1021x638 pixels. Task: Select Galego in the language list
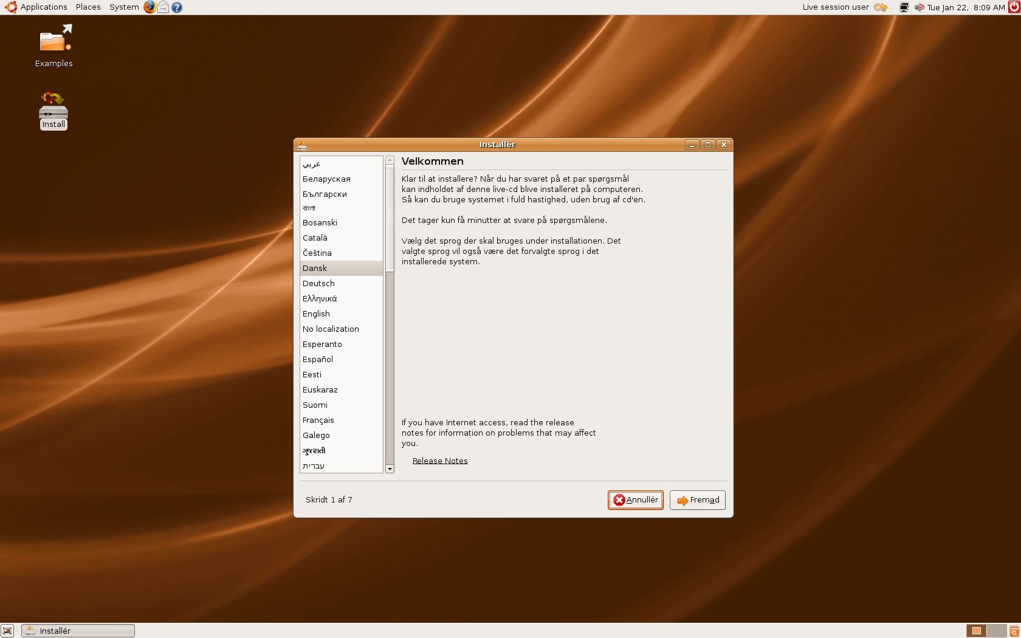click(342, 436)
